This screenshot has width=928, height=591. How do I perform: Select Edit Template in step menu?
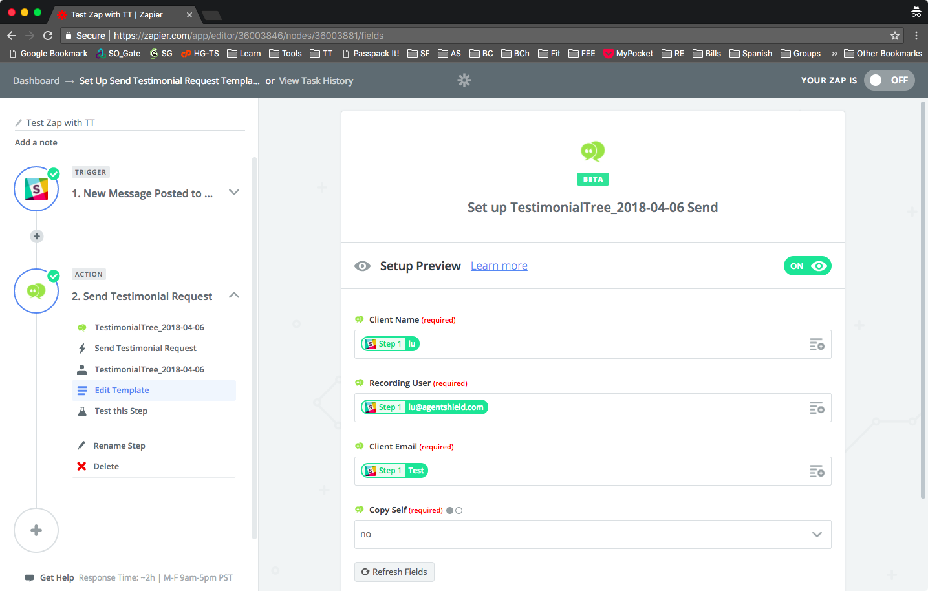pyautogui.click(x=154, y=391)
